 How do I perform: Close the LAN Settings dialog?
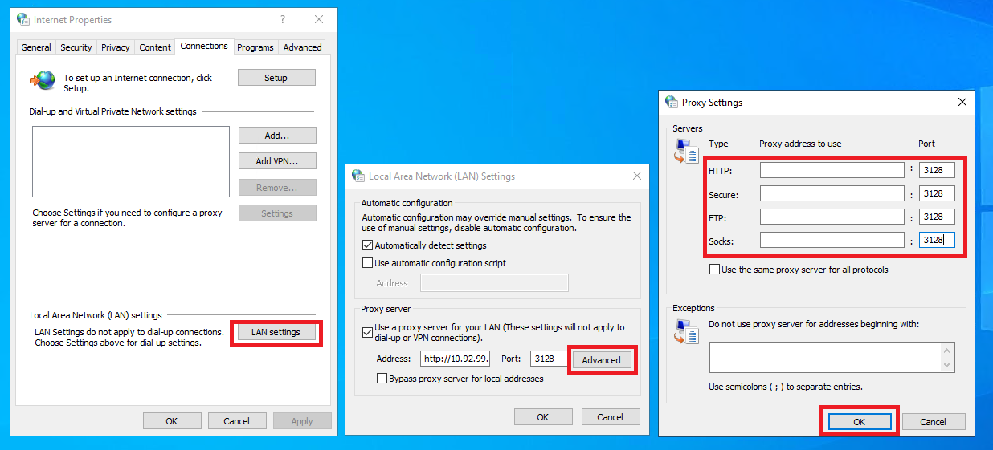point(637,176)
